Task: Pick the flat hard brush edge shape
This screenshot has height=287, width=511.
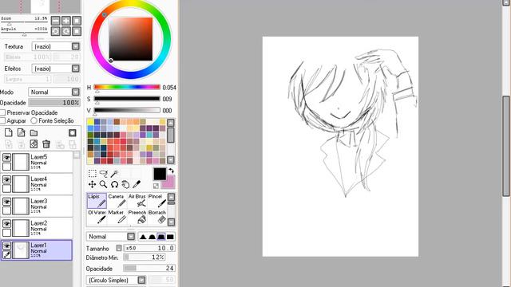Action: 170,237
